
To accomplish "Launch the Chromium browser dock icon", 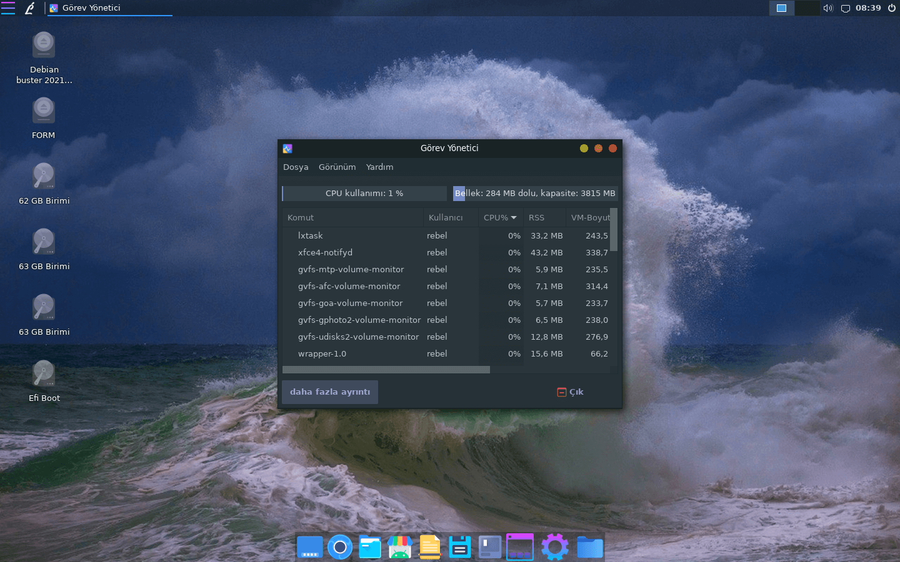I will click(x=340, y=547).
